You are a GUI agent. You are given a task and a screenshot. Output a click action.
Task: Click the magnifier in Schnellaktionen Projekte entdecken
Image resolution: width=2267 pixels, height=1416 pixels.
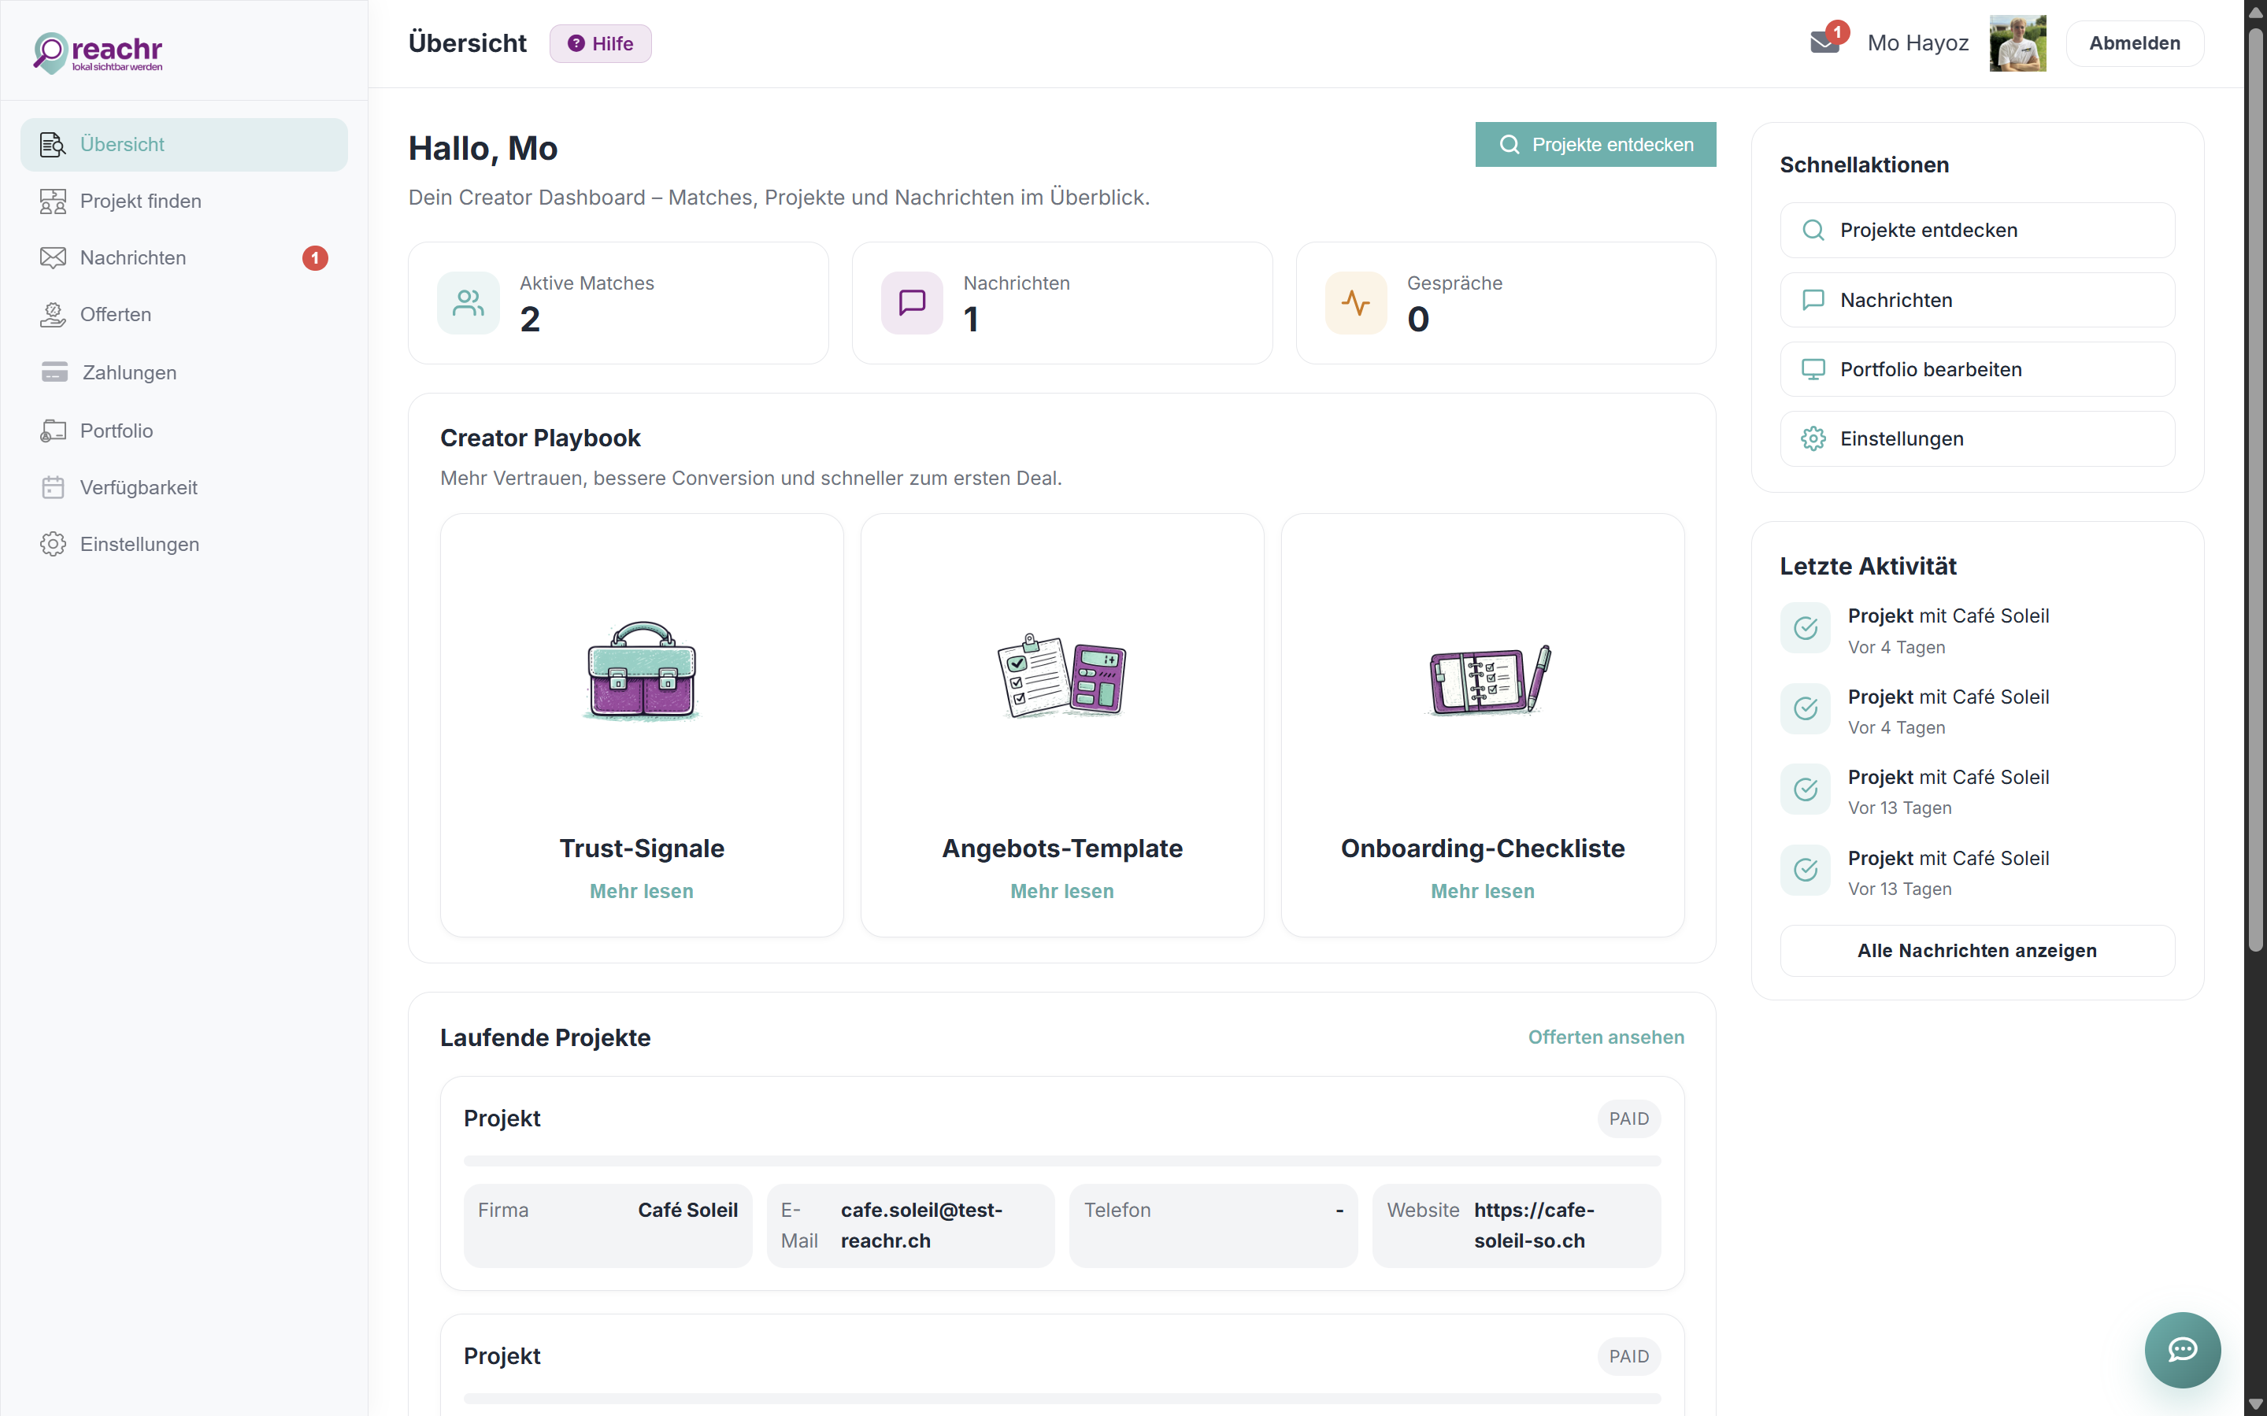pos(1813,231)
